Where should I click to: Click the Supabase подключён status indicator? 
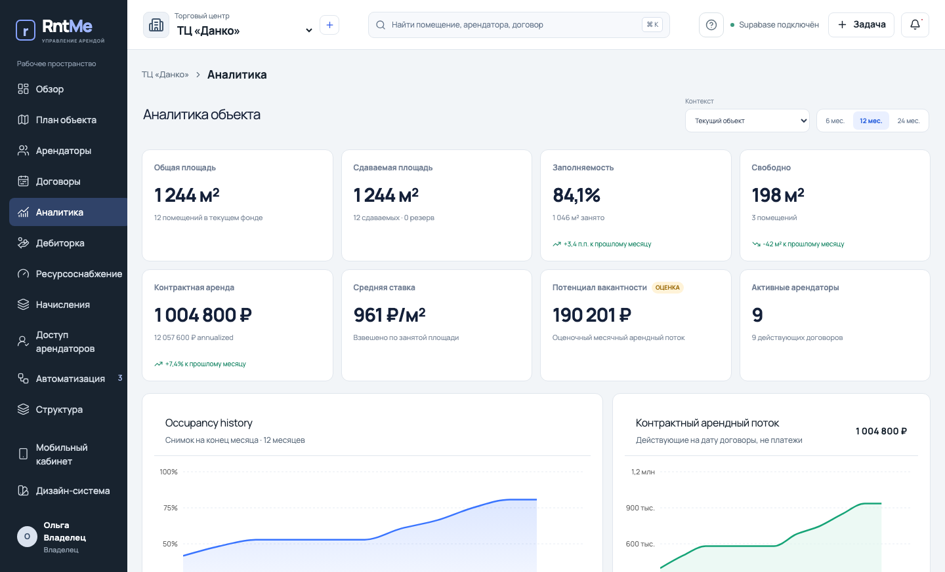(774, 25)
